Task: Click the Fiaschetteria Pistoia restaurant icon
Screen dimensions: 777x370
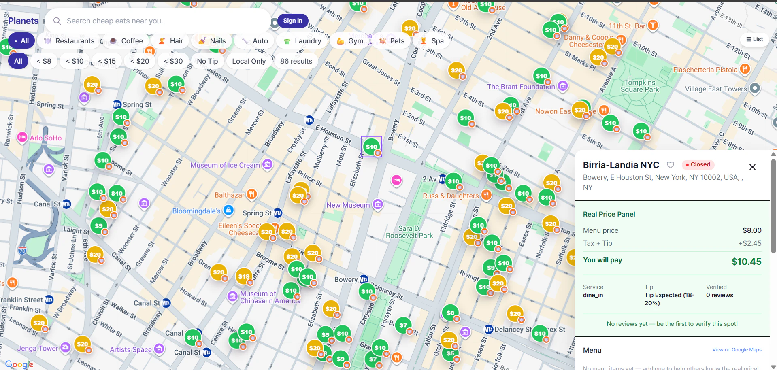Action: [x=745, y=69]
